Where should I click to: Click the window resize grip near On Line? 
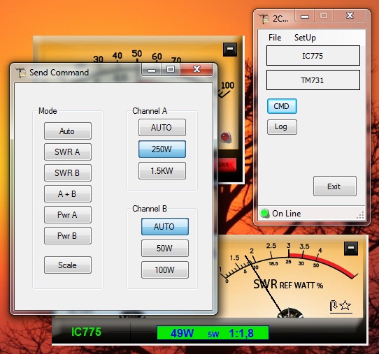pyautogui.click(x=360, y=215)
